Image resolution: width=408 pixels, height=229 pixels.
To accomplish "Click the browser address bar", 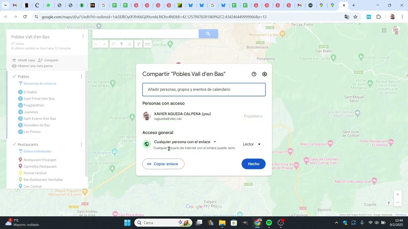I will (x=191, y=17).
